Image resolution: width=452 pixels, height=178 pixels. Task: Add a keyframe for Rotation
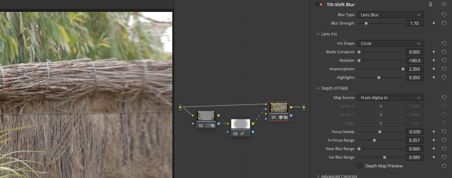click(x=434, y=60)
